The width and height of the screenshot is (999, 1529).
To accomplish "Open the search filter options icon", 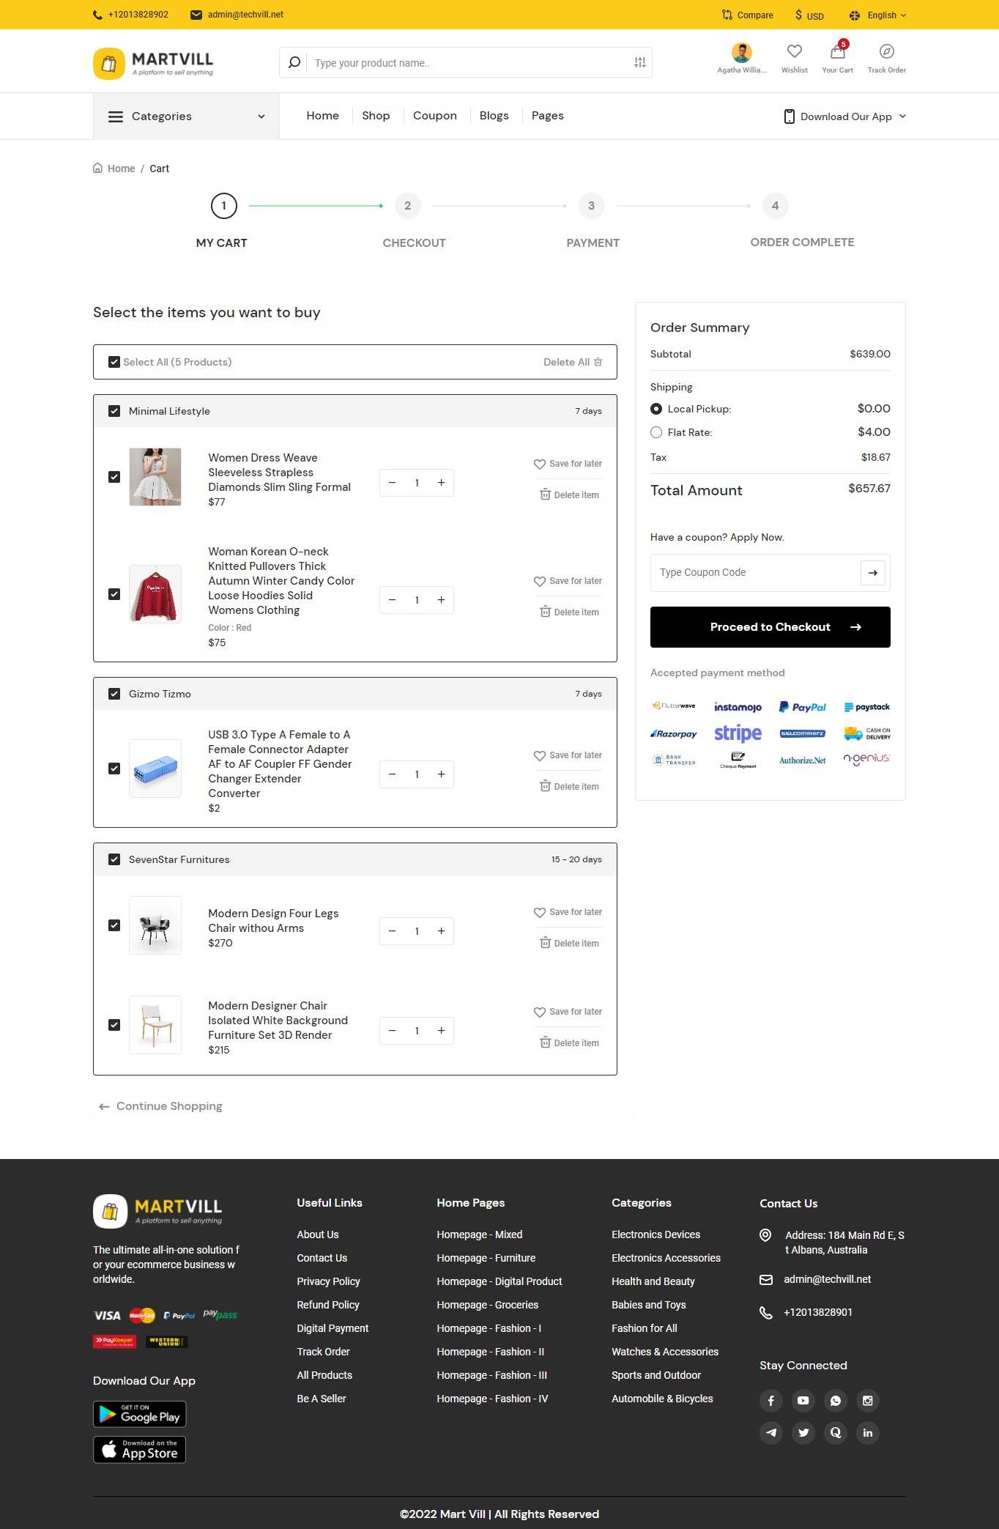I will (639, 62).
